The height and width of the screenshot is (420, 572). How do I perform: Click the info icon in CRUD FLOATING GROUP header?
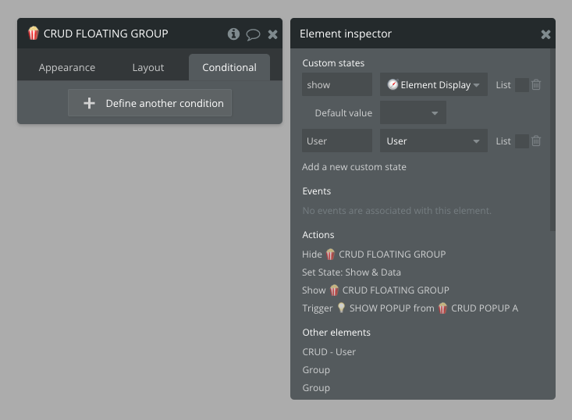tap(233, 34)
